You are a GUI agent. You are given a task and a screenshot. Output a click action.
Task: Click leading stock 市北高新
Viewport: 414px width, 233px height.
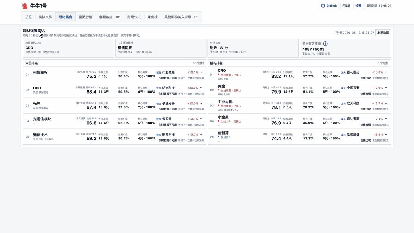point(168,72)
